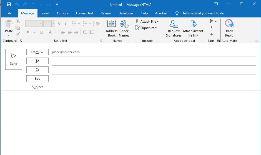Increase indent of paragraph
This screenshot has width=261, height=155.
coord(92,32)
